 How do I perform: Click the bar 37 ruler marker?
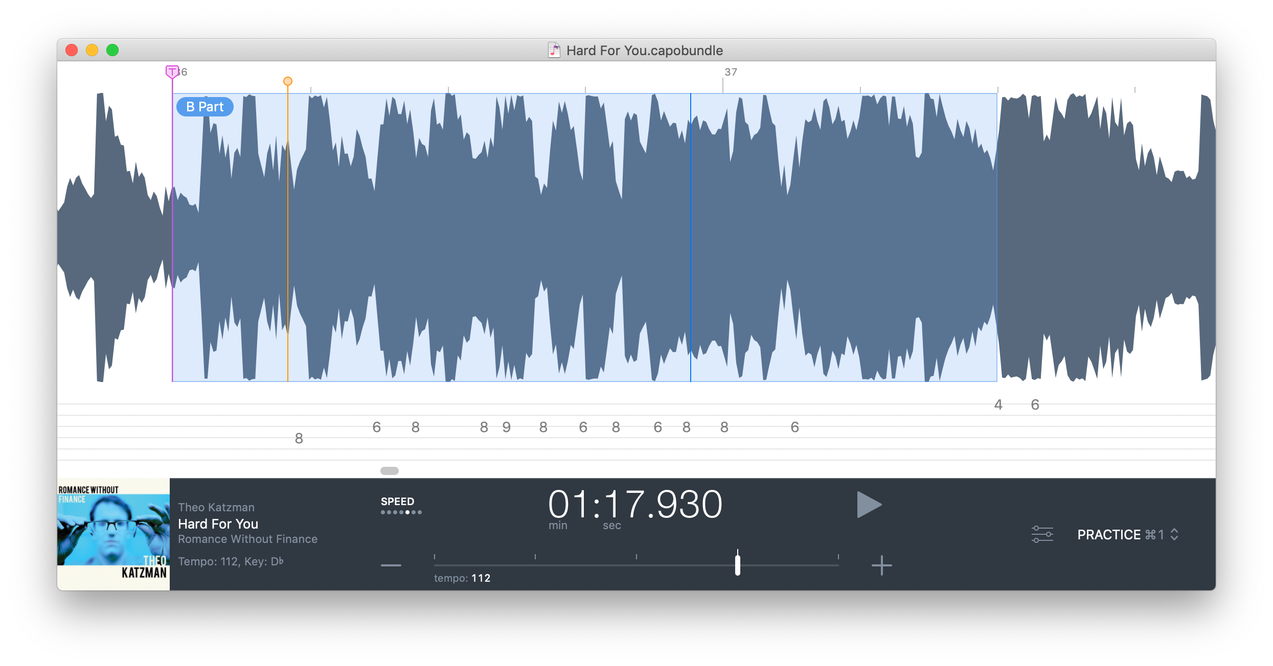click(730, 73)
